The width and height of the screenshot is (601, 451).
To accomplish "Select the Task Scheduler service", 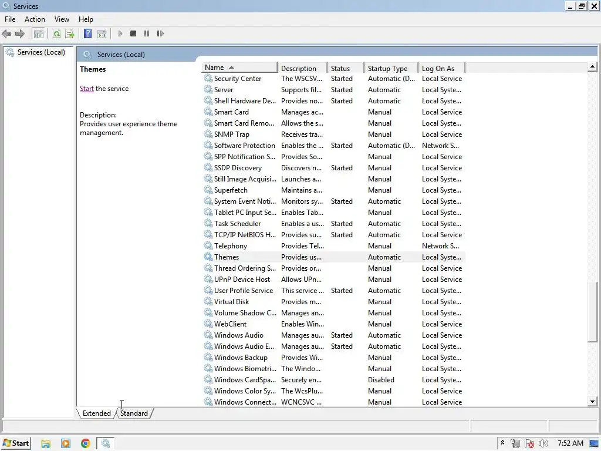I will coord(333,223).
